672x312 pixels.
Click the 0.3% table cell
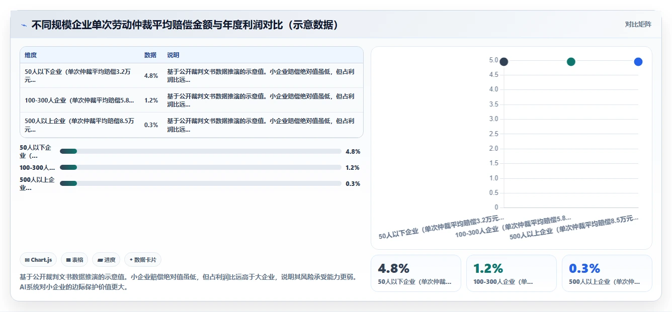[x=151, y=125]
